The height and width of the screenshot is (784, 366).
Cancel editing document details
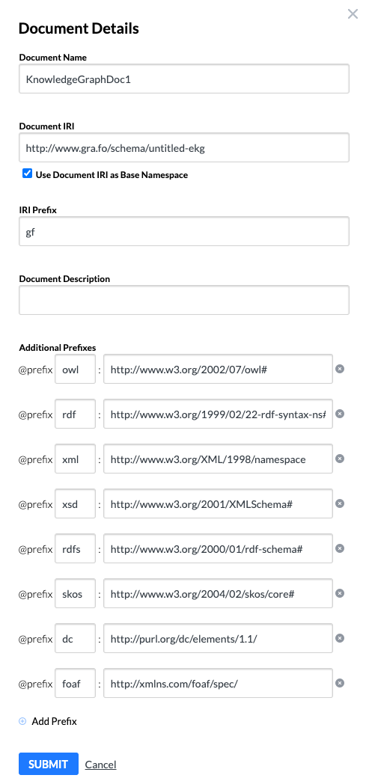pos(100,765)
